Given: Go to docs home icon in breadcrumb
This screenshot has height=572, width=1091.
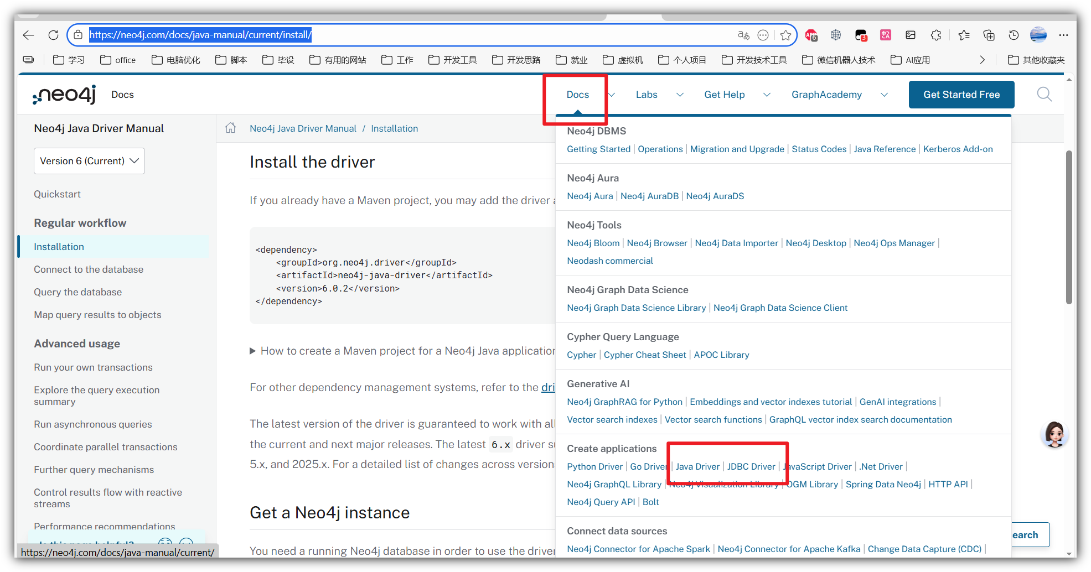Looking at the screenshot, I should [x=231, y=128].
